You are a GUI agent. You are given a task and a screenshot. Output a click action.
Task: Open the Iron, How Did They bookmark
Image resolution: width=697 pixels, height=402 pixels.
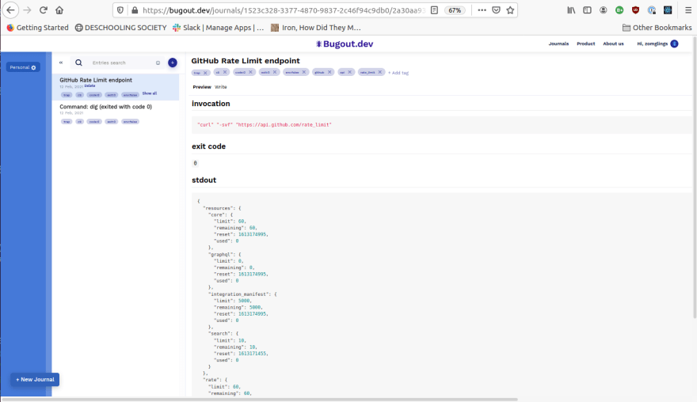315,28
